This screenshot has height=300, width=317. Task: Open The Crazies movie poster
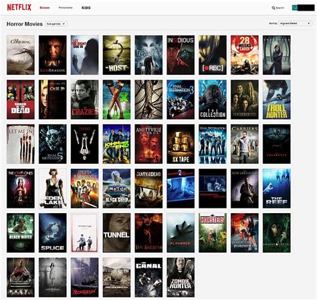click(85, 100)
